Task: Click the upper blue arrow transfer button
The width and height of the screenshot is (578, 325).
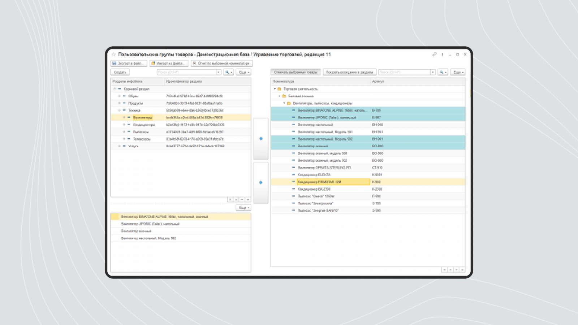Action: (261, 139)
